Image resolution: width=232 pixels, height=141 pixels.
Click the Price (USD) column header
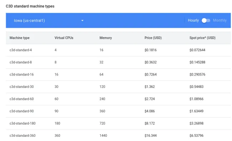[153, 38]
